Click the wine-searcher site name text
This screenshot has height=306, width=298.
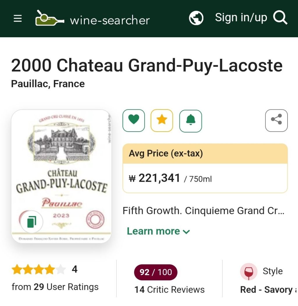[110, 20]
